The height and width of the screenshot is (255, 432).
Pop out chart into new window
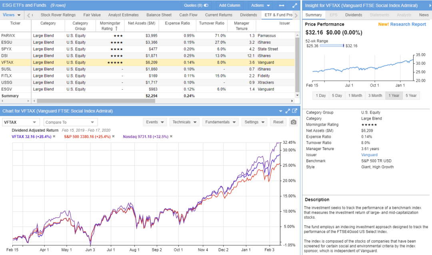point(294,111)
